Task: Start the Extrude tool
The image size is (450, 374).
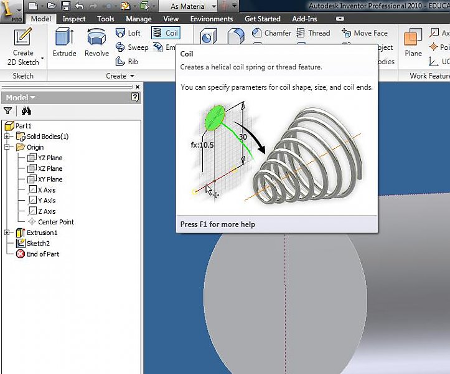Action: [x=64, y=42]
